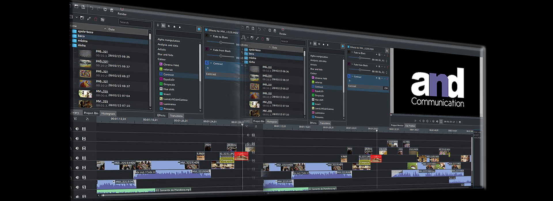
Task: Switch to the Histogram tab in left window
Action: (x=108, y=113)
